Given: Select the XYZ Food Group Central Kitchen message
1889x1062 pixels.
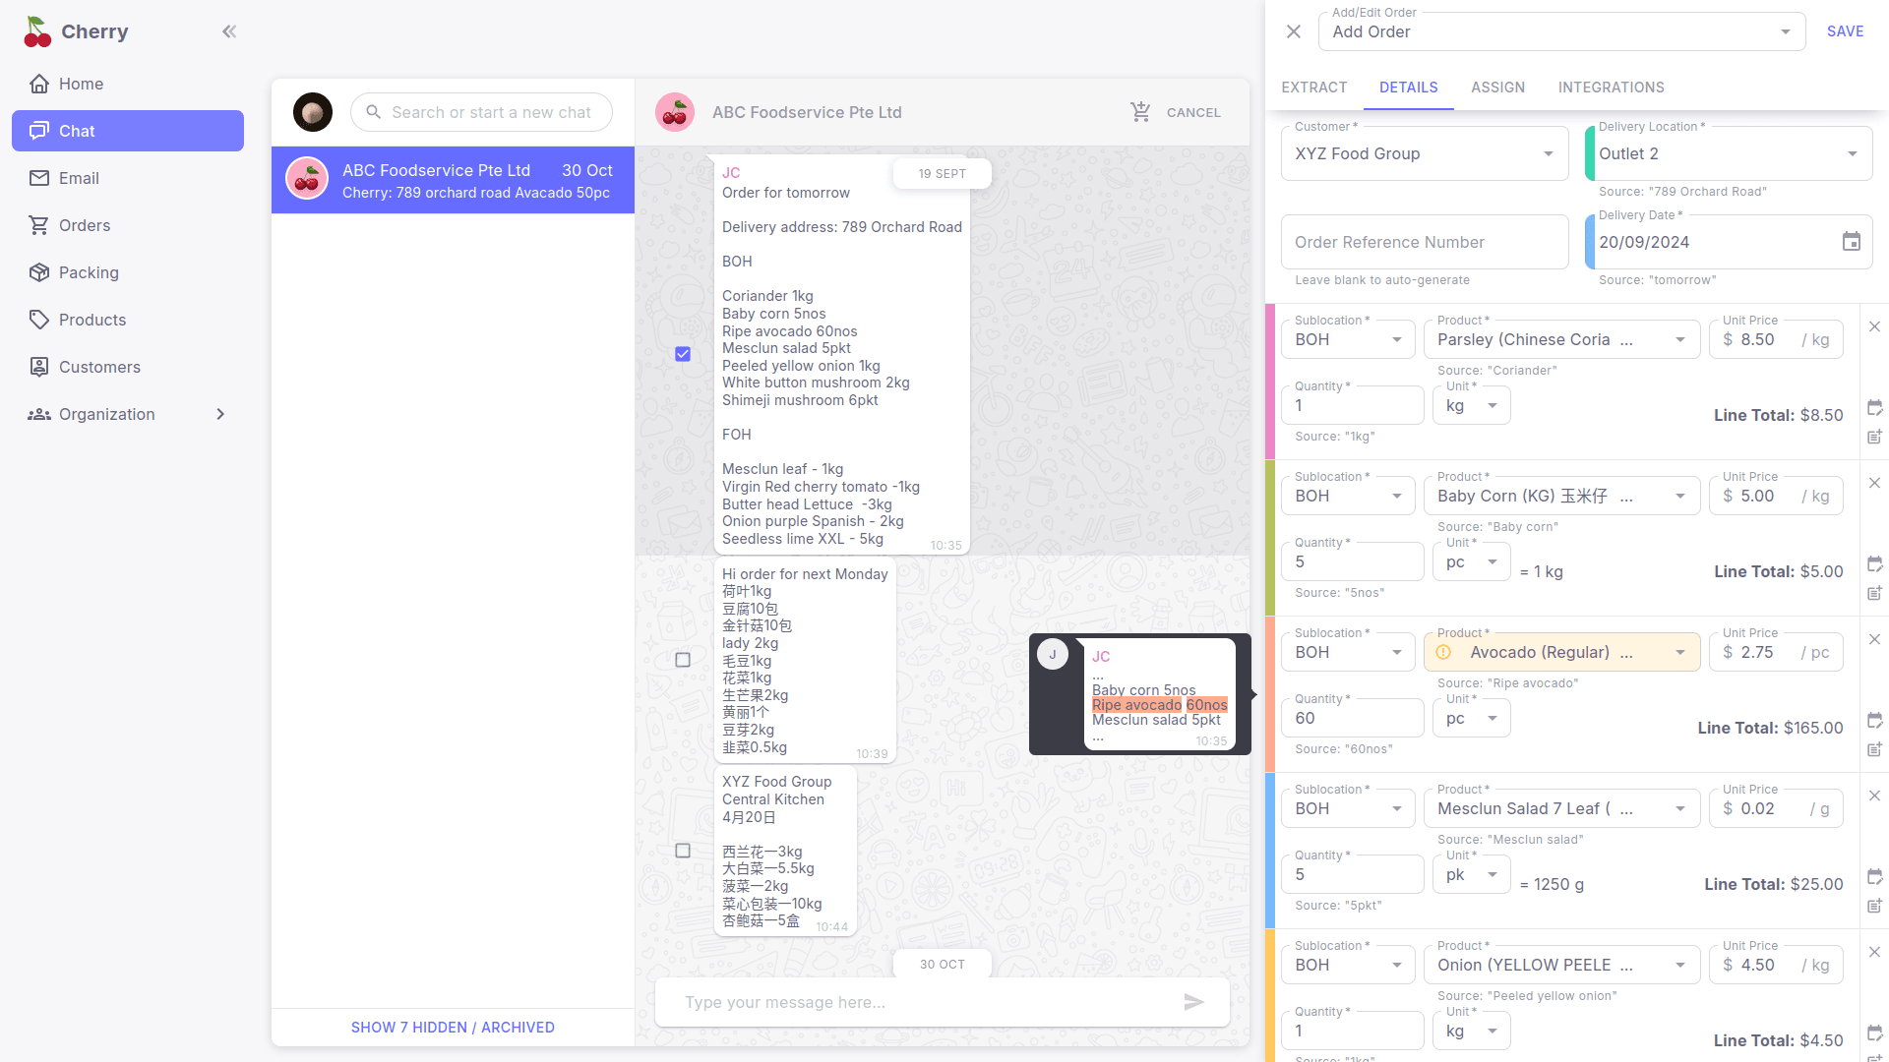Looking at the screenshot, I should (683, 851).
